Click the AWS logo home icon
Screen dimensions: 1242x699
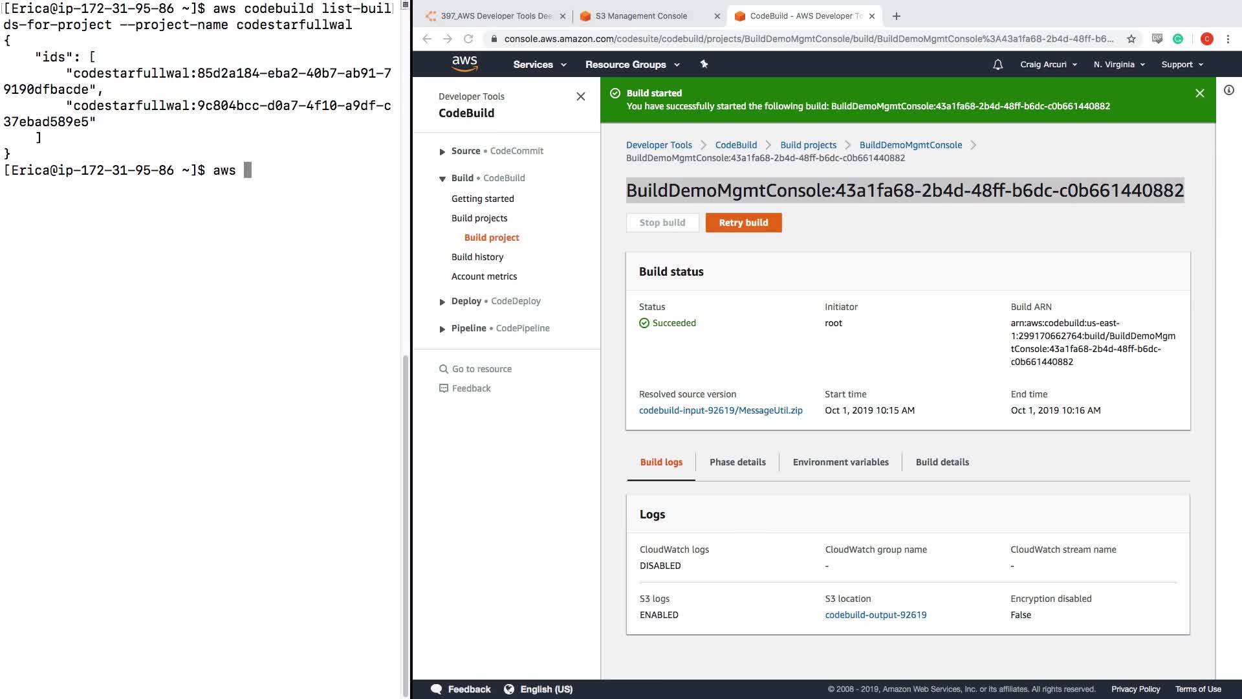pyautogui.click(x=464, y=63)
